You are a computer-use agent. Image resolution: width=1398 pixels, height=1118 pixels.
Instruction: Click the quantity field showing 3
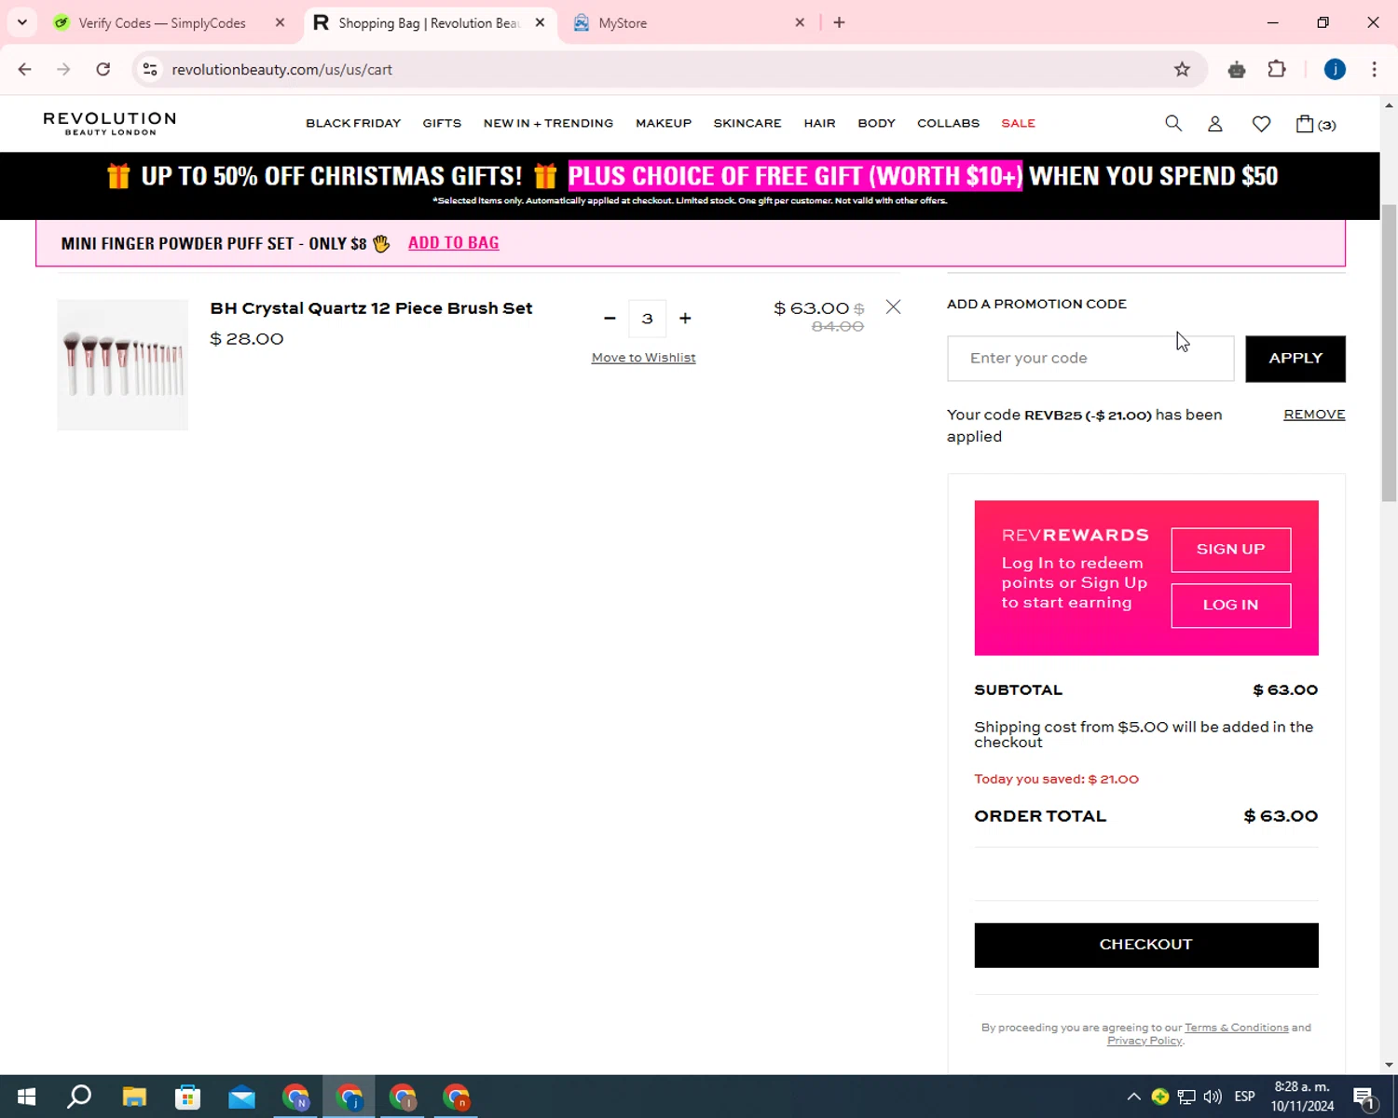(647, 318)
